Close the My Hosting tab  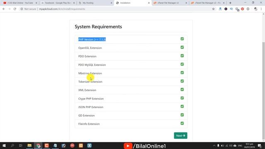111,3
